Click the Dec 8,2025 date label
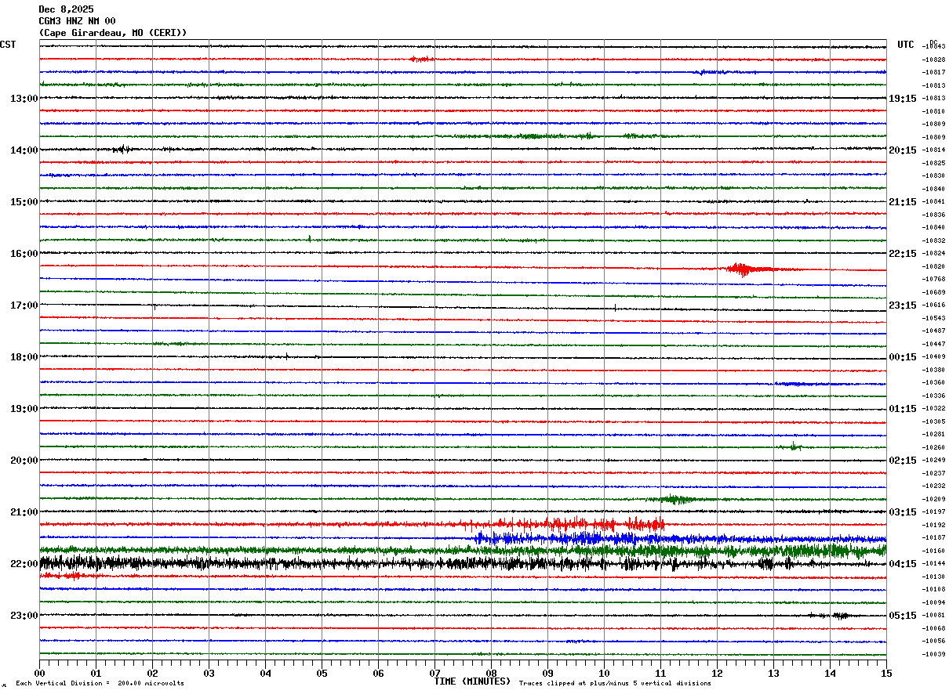Screen dimensions: 949x694 click(66, 9)
